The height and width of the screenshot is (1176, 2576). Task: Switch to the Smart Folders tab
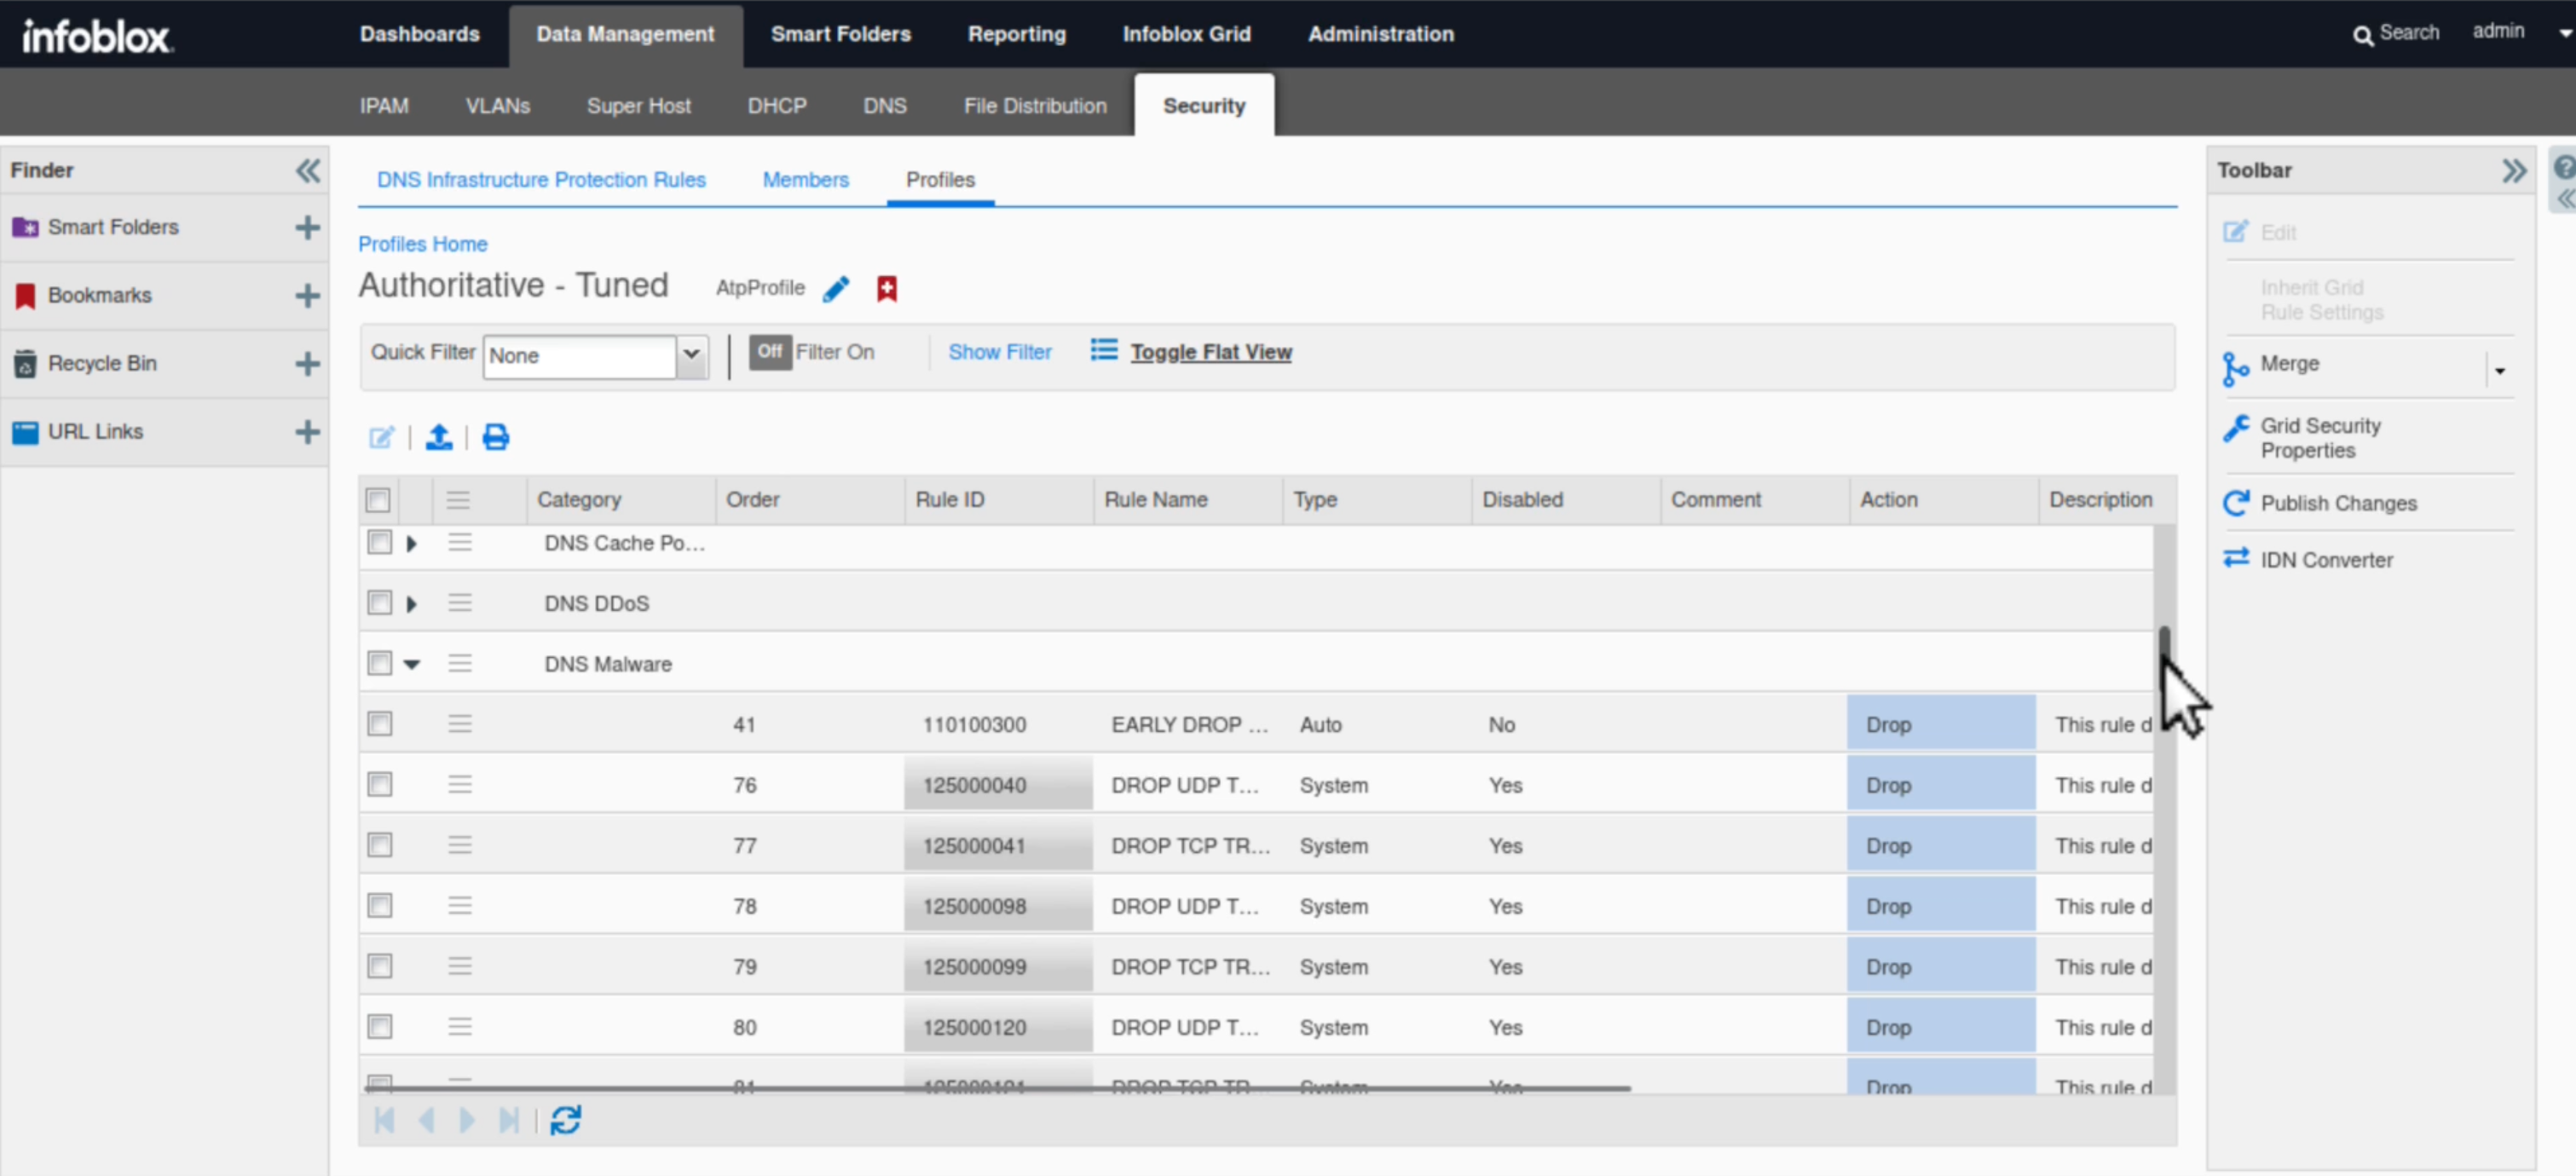point(841,34)
